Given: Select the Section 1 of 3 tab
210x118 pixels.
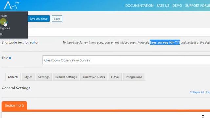Looking at the screenshot, I should (x=14, y=106).
